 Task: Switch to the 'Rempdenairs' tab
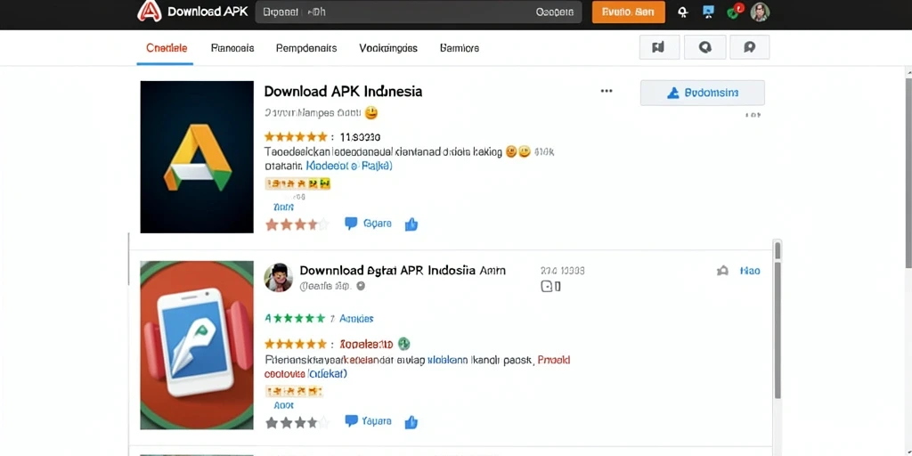[306, 48]
